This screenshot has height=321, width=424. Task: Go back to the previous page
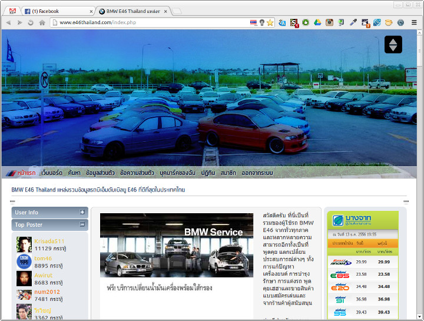(8, 22)
